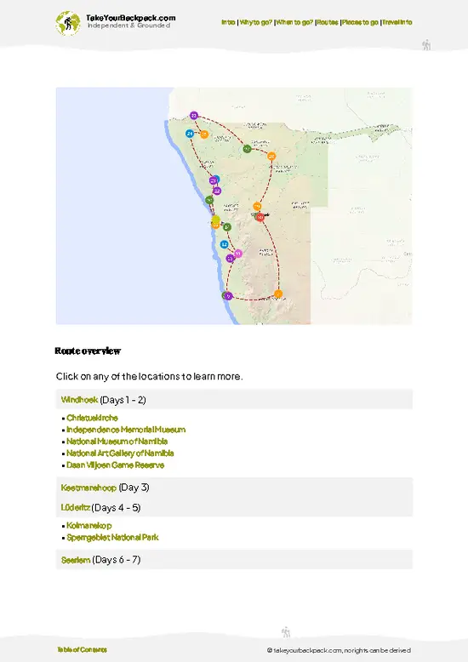Click the grey hiker icon below navigation
Viewport: 468px width, 662px height.
(x=426, y=45)
